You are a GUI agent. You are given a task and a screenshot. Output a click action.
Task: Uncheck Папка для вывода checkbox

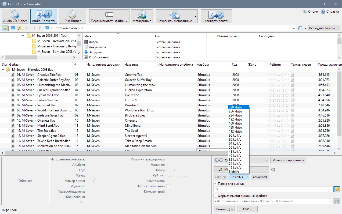pyautogui.click(x=215, y=184)
